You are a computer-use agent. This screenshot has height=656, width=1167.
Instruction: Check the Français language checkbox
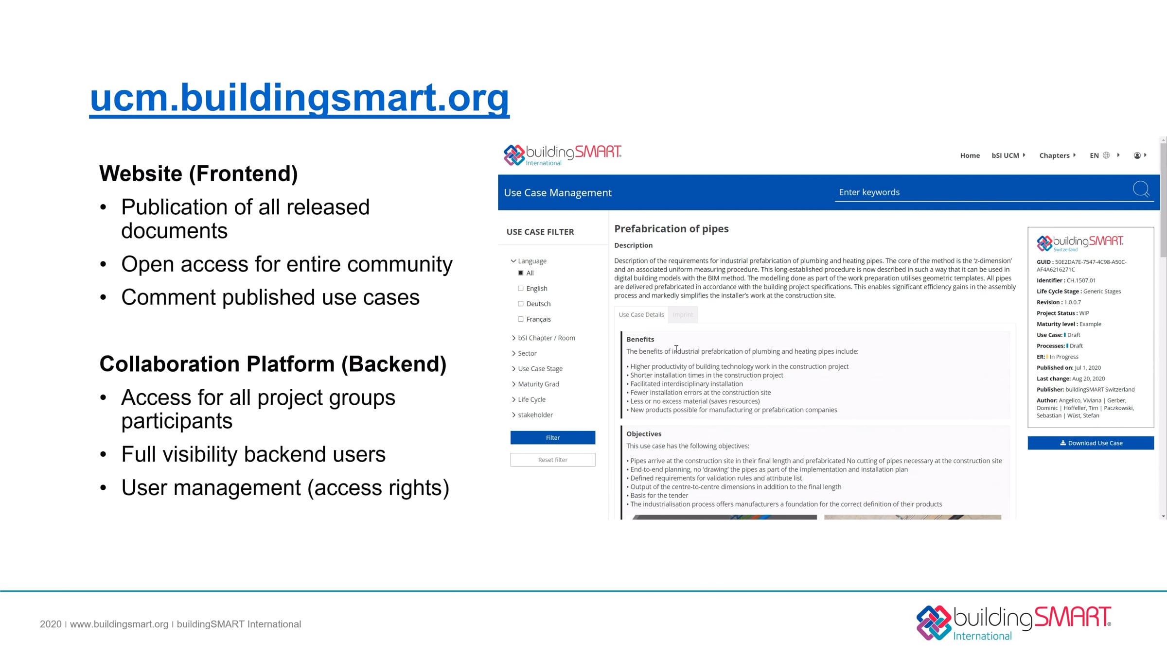[x=521, y=319]
